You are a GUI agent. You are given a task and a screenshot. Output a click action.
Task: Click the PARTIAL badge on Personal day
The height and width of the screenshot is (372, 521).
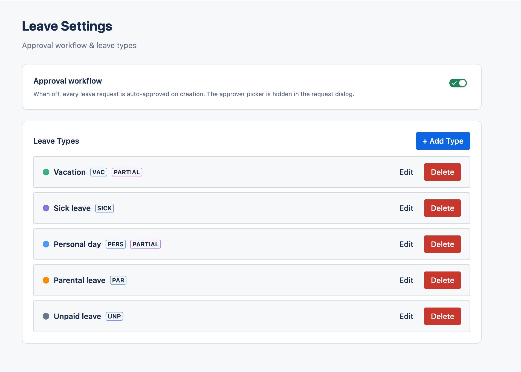click(145, 244)
